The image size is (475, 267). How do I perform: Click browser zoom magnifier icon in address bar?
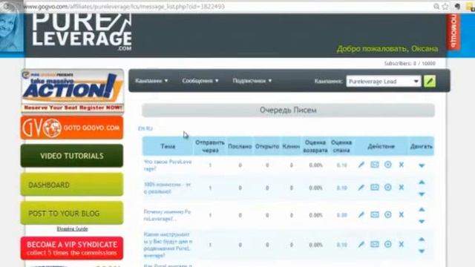pos(436,7)
